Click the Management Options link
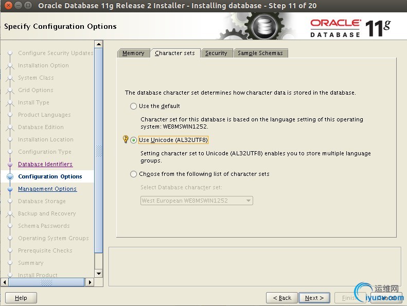The image size is (407, 306). click(x=47, y=189)
